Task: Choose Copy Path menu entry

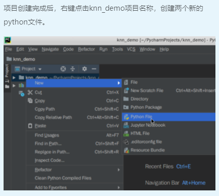Action: [x=74, y=109]
